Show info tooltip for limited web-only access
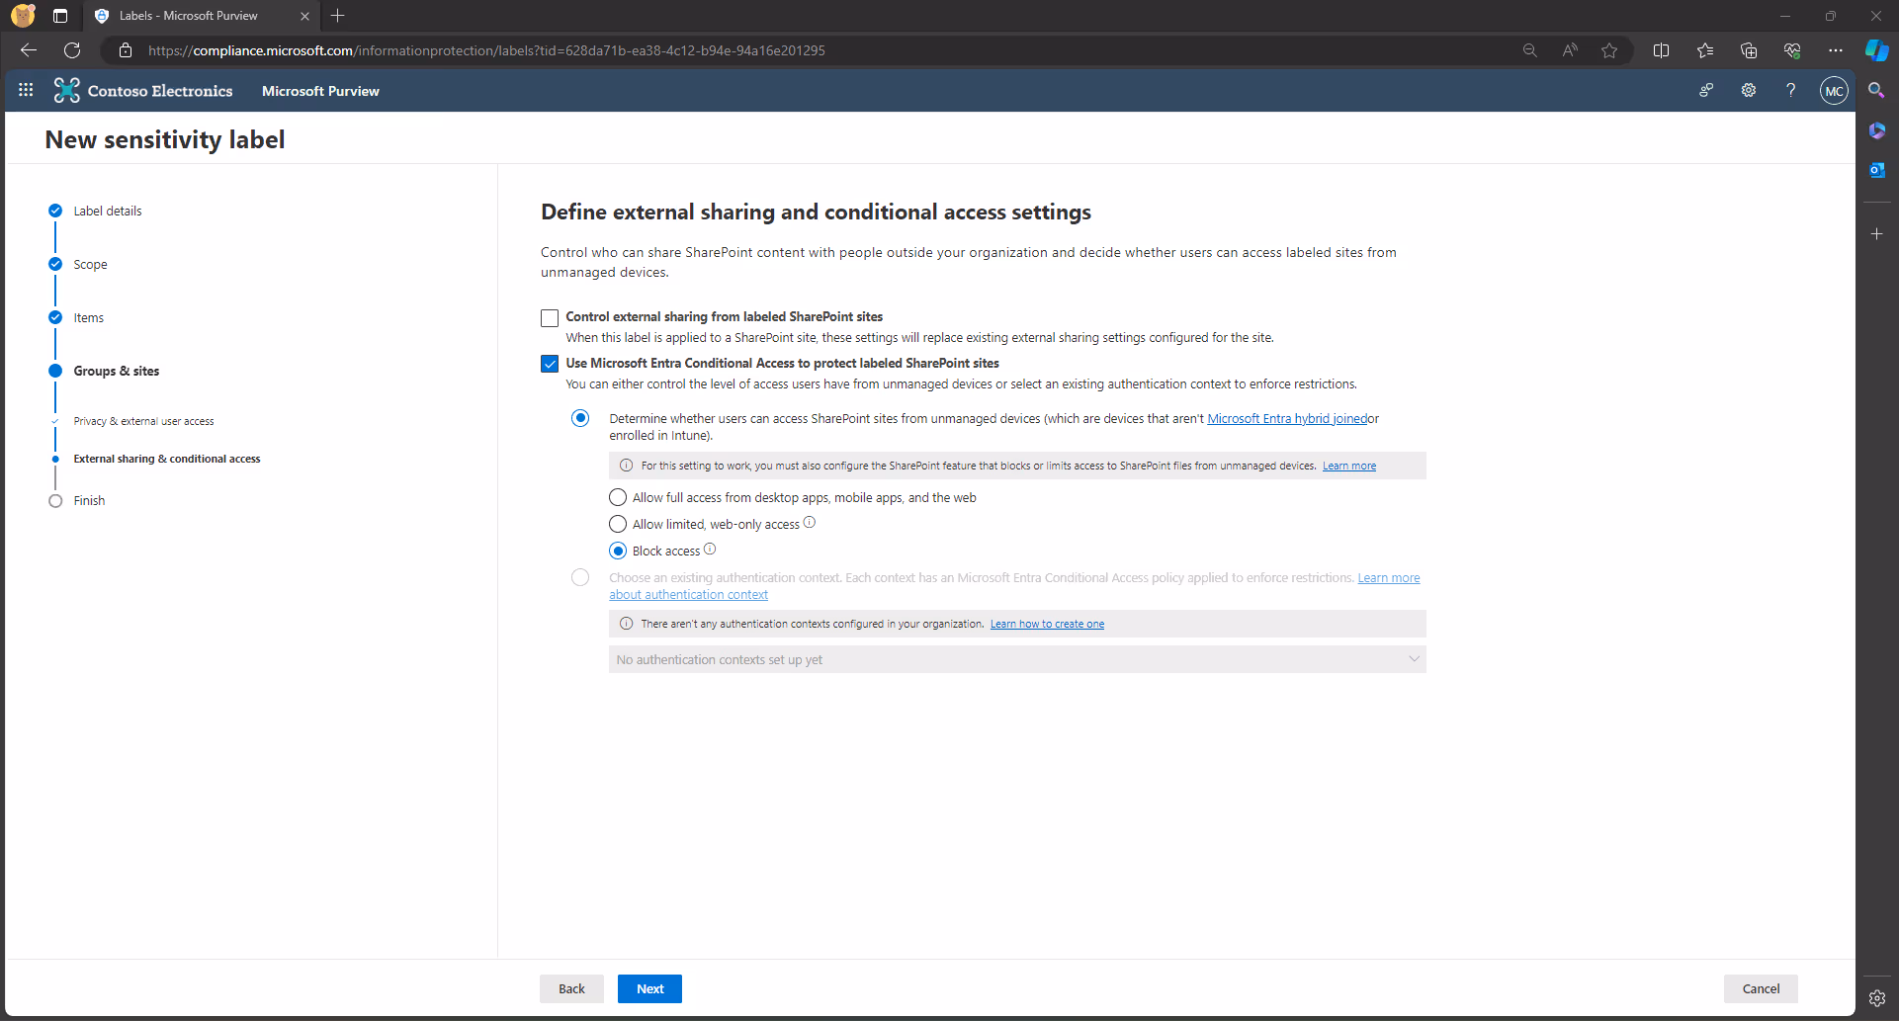The height and width of the screenshot is (1021, 1899). pyautogui.click(x=810, y=523)
